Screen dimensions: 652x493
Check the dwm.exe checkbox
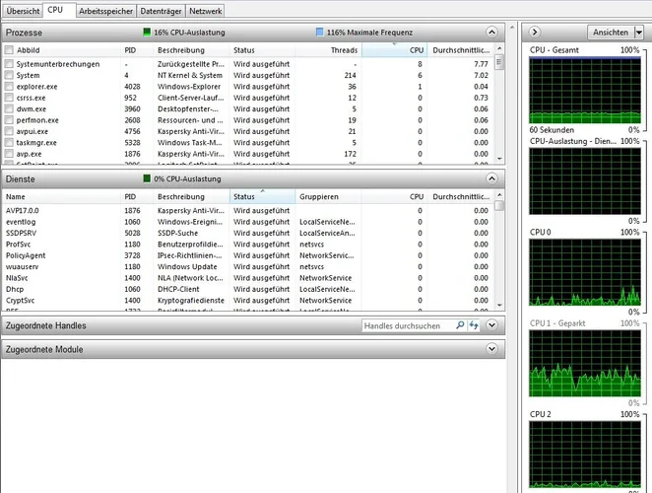point(9,109)
